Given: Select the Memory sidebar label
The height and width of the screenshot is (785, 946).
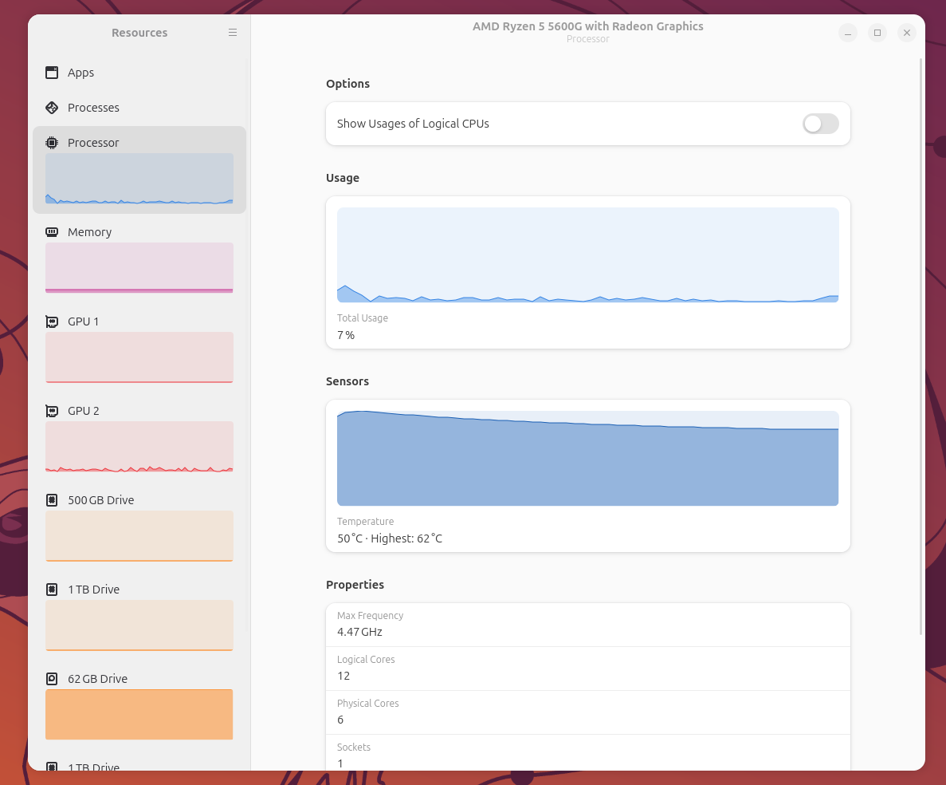Looking at the screenshot, I should [x=89, y=232].
